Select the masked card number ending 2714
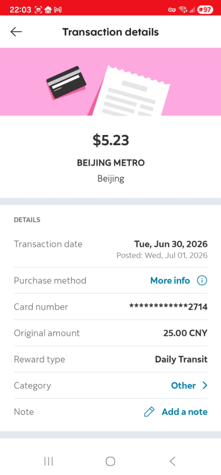Screen dimensions: 221x475 coord(168,307)
